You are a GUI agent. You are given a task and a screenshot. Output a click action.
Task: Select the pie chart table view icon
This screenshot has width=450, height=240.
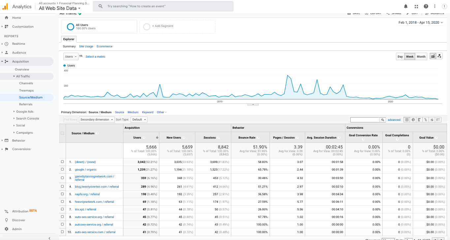point(413,120)
